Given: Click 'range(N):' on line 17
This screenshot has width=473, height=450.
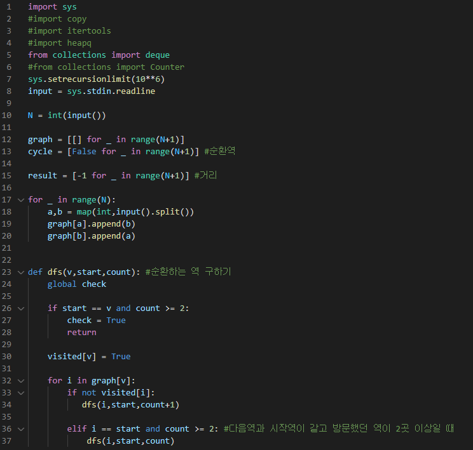Looking at the screenshot, I should point(94,200).
